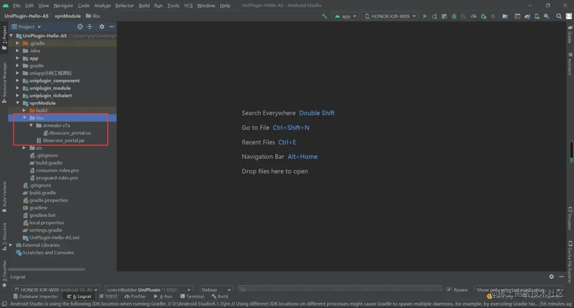
Task: Open the 4: Run tool tab
Action: pyautogui.click(x=163, y=296)
